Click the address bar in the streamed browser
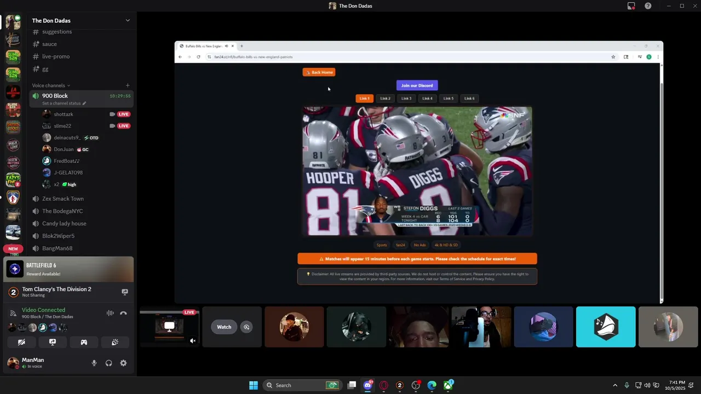Viewport: 701px width, 394px height. (405, 57)
